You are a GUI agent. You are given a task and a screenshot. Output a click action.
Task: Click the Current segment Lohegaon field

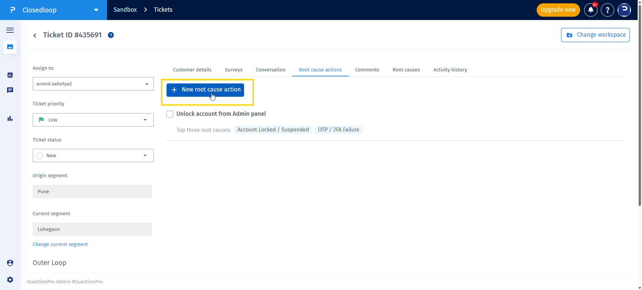(92, 229)
